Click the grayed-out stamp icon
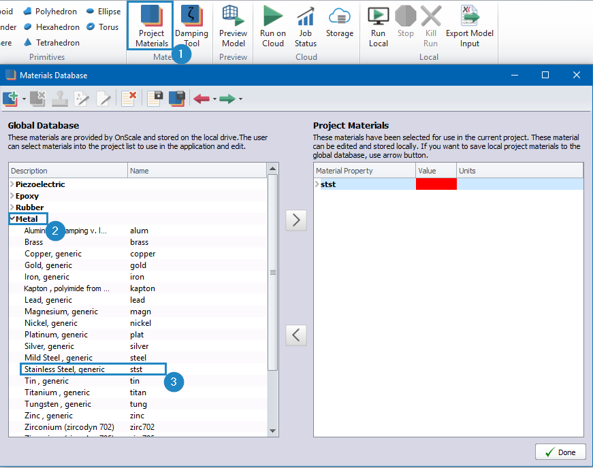 60,99
